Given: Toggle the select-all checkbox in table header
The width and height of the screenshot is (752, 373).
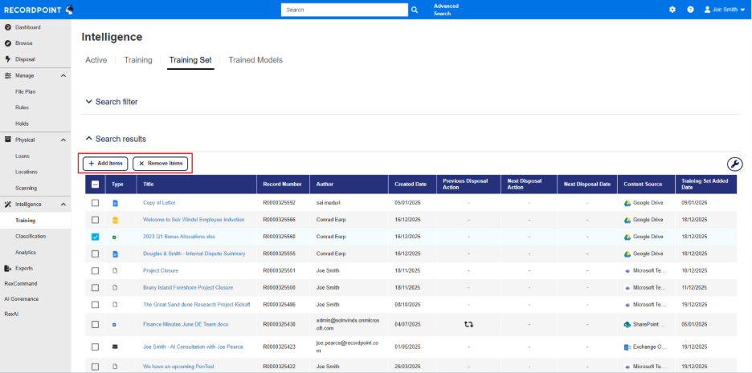Looking at the screenshot, I should tap(95, 184).
